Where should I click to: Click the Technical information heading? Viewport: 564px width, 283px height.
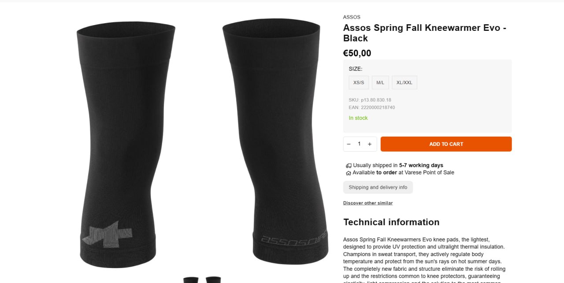[391, 222]
